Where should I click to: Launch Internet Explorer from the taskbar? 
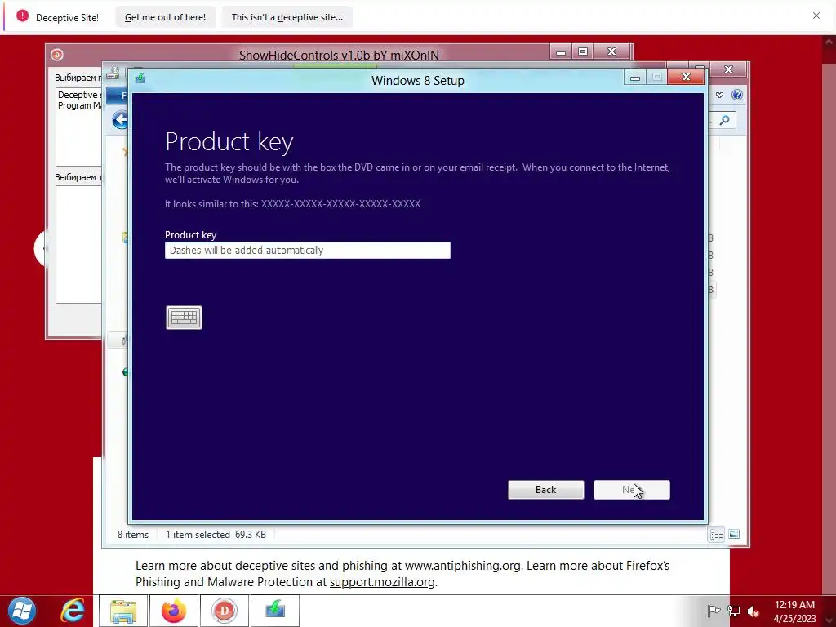pos(73,611)
